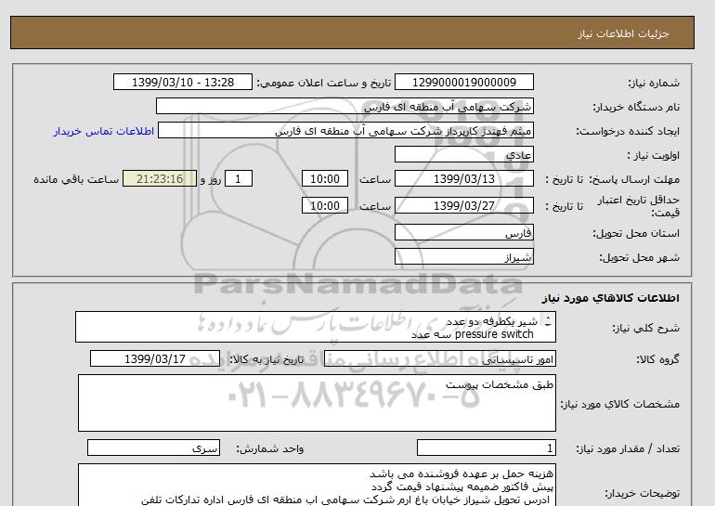Click the price validity time 10:00 field
The height and width of the screenshot is (506, 715).
tap(325, 205)
